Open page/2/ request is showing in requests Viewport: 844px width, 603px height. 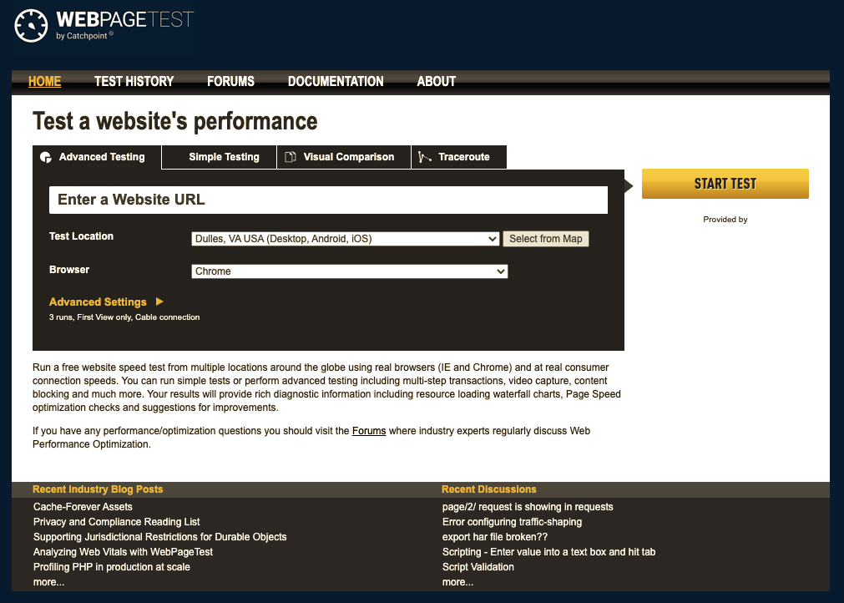pyautogui.click(x=528, y=507)
